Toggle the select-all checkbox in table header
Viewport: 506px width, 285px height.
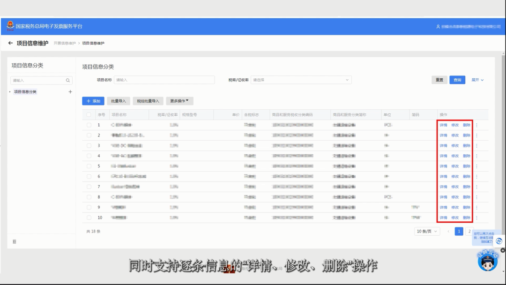(89, 115)
